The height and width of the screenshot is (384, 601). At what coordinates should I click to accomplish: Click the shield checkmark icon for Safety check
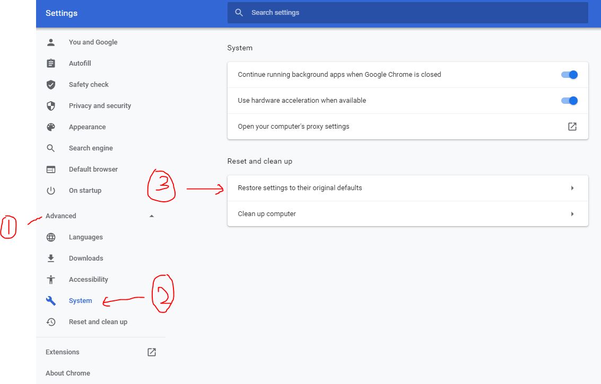click(50, 85)
